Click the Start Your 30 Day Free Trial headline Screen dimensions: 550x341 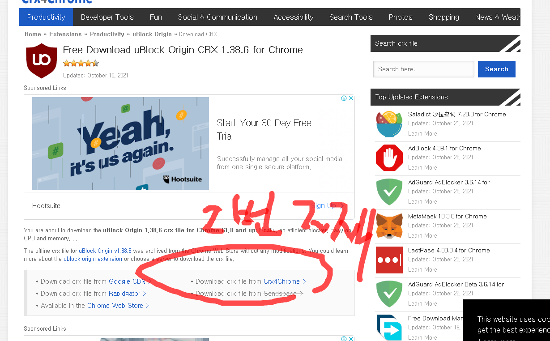[264, 130]
